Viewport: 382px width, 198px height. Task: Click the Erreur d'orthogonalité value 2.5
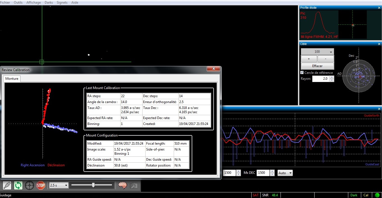point(195,102)
